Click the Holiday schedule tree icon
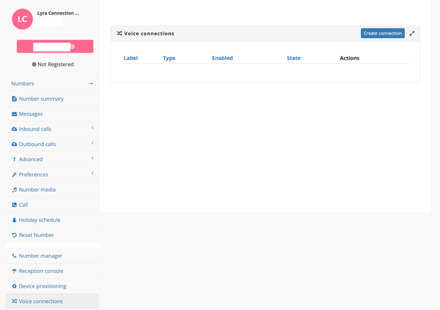 point(14,220)
